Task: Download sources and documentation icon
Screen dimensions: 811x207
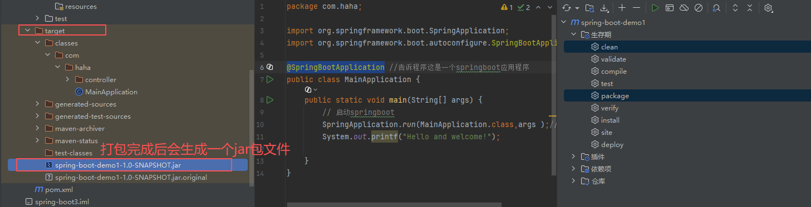Action: click(605, 8)
